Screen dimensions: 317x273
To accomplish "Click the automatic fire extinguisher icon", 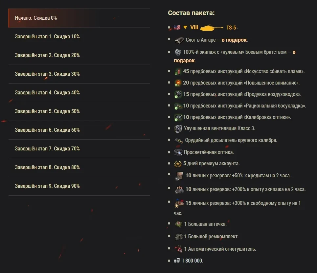I will (178, 249).
